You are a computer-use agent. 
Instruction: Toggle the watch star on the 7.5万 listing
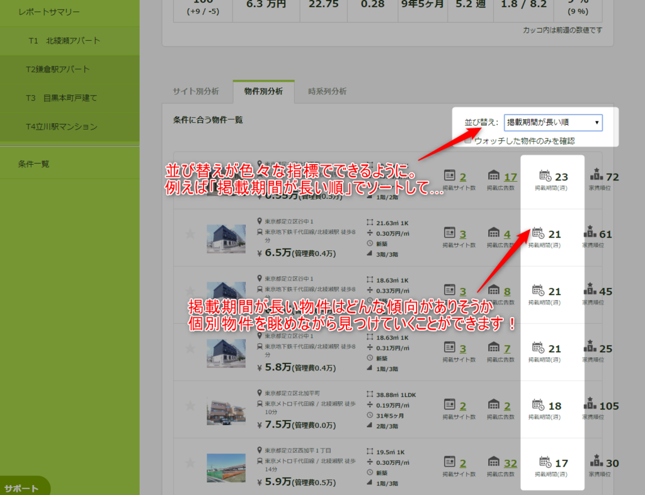click(x=190, y=406)
